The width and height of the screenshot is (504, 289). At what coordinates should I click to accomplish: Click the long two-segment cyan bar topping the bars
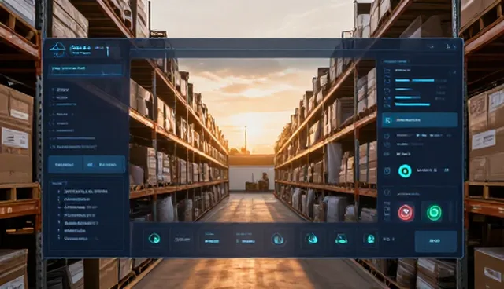pyautogui.click(x=415, y=80)
